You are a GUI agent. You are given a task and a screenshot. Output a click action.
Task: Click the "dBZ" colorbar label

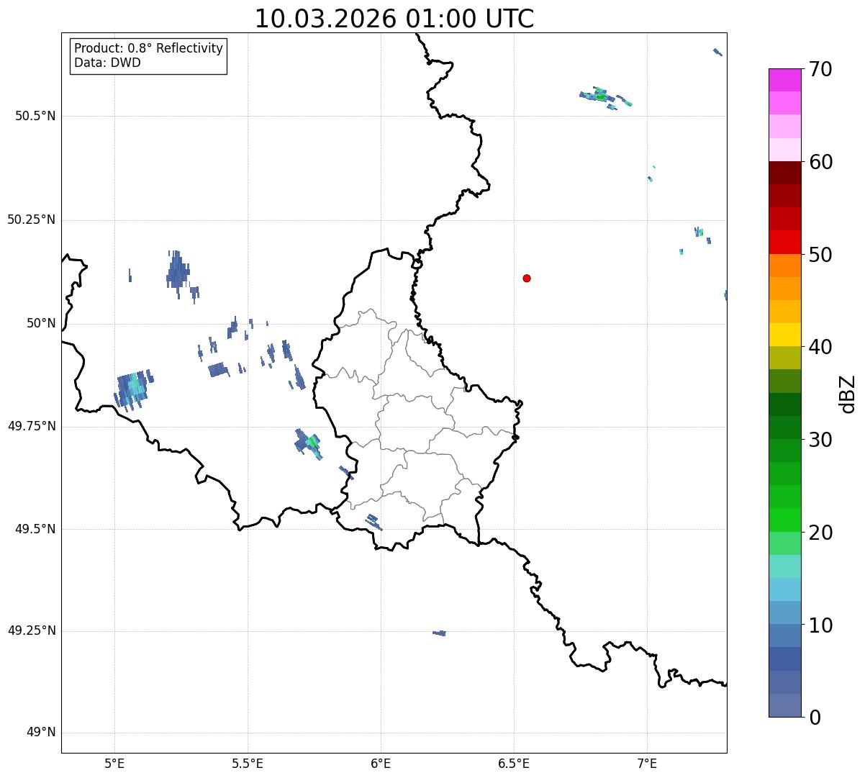847,393
